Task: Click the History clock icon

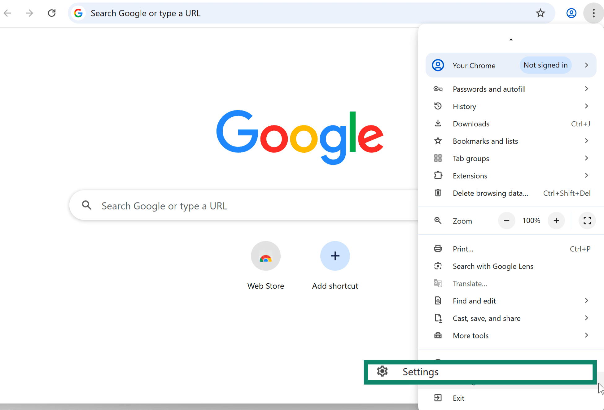Action: tap(438, 106)
